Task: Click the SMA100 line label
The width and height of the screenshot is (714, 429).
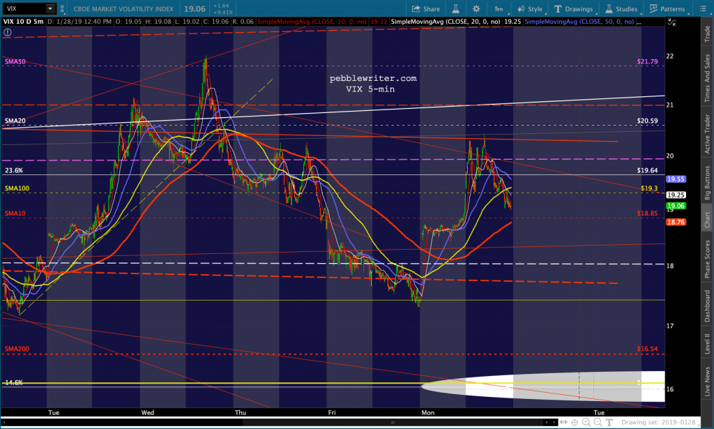Action: 17,188
